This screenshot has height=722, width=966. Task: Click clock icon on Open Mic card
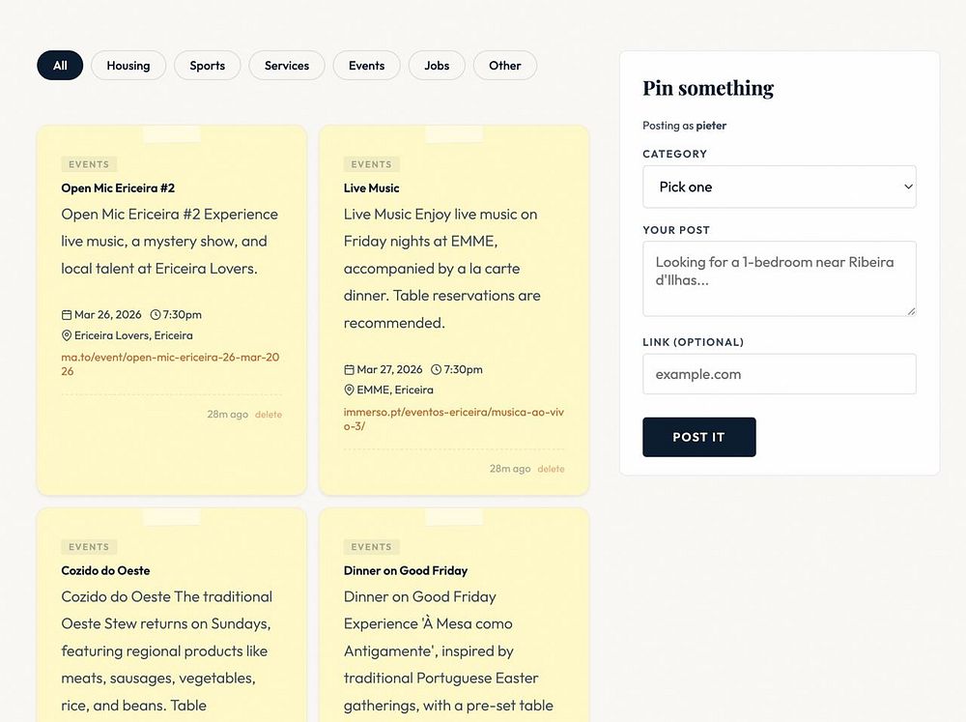(x=156, y=315)
